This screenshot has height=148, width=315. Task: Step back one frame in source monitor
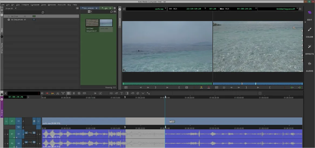[x=141, y=88]
